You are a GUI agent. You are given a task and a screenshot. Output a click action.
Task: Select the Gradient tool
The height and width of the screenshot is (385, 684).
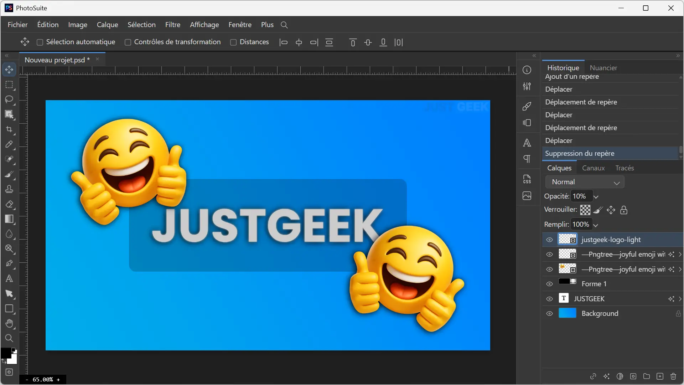point(9,219)
